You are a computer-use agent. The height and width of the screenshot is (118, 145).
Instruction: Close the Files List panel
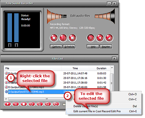(114, 59)
